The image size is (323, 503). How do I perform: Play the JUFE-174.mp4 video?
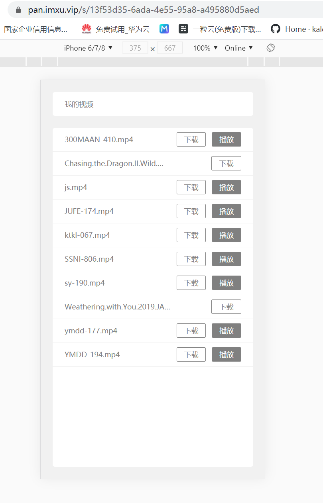[x=226, y=211]
